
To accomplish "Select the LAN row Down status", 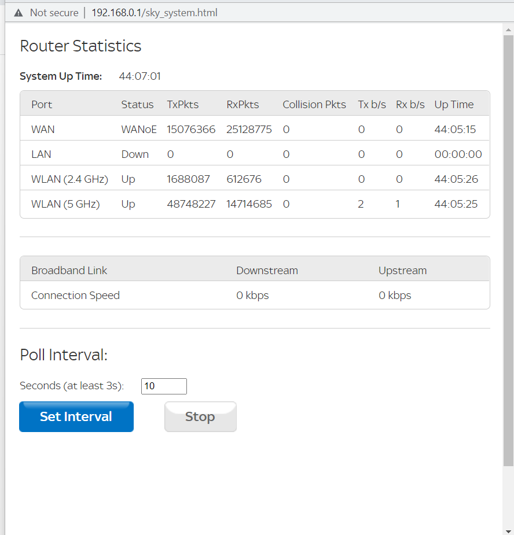I will (135, 154).
